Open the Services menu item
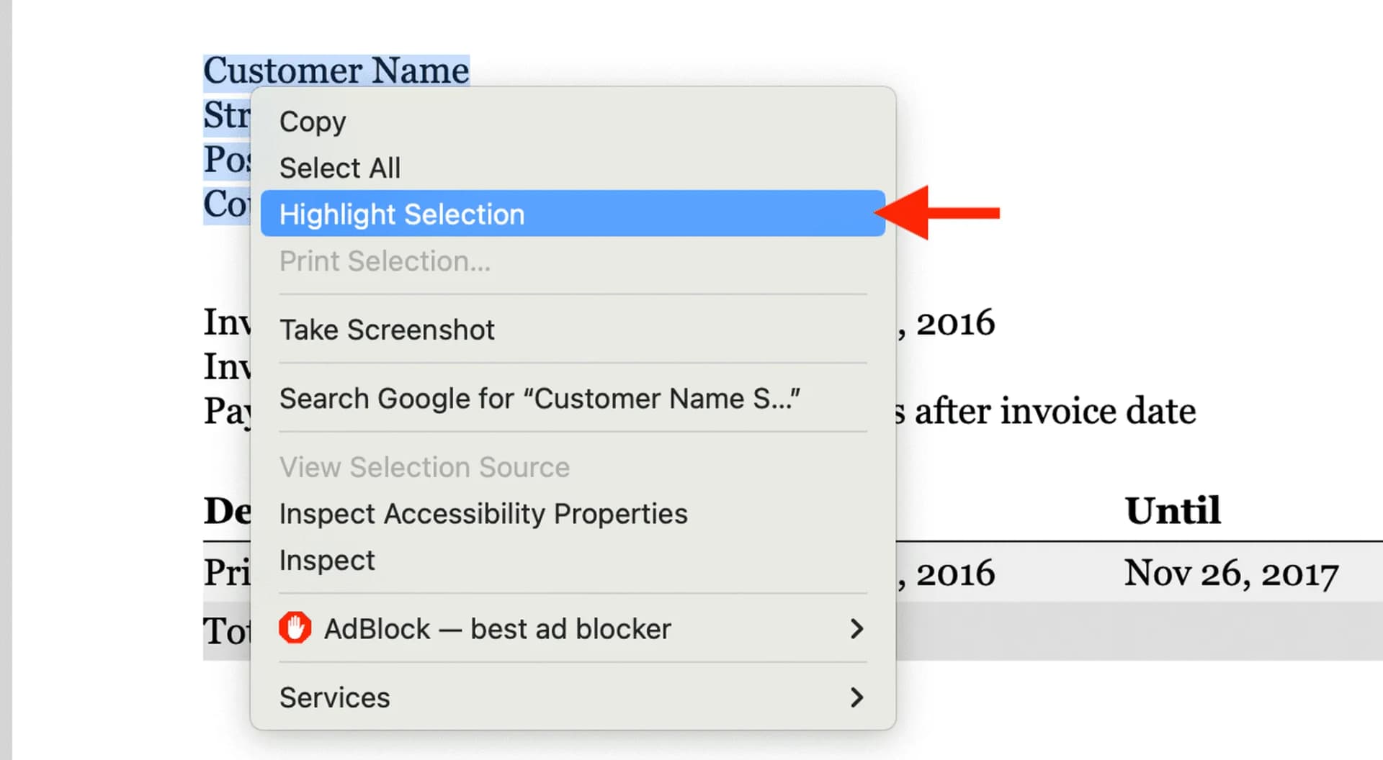1383x760 pixels. click(x=334, y=697)
